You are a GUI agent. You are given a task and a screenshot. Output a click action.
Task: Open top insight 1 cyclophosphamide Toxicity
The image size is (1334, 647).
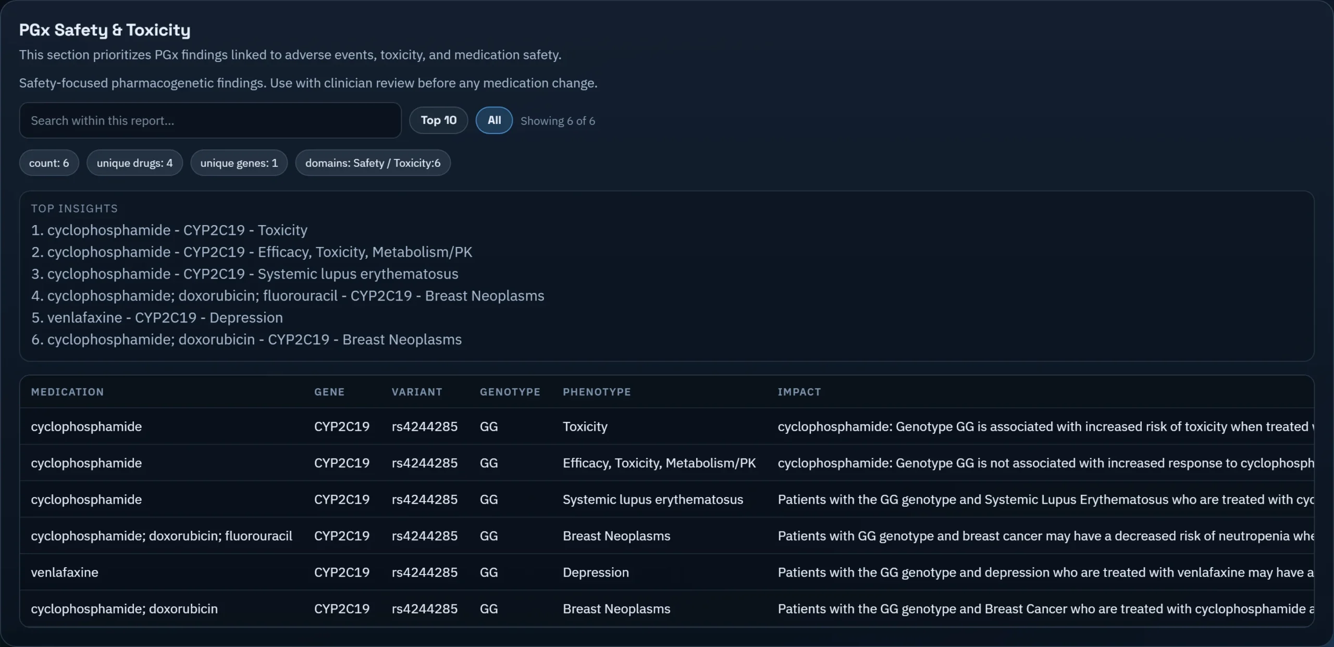tap(169, 230)
